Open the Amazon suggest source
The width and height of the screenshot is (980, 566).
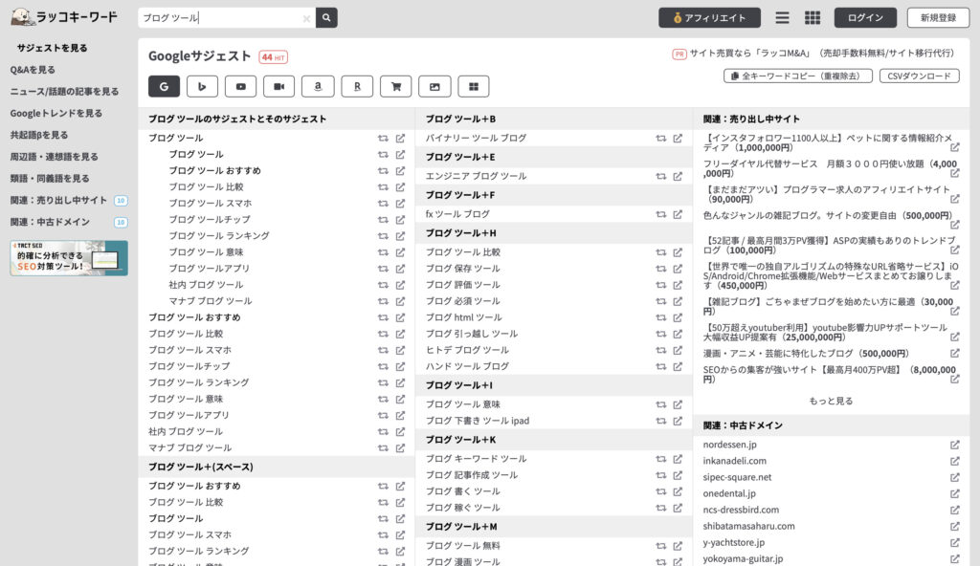point(317,85)
